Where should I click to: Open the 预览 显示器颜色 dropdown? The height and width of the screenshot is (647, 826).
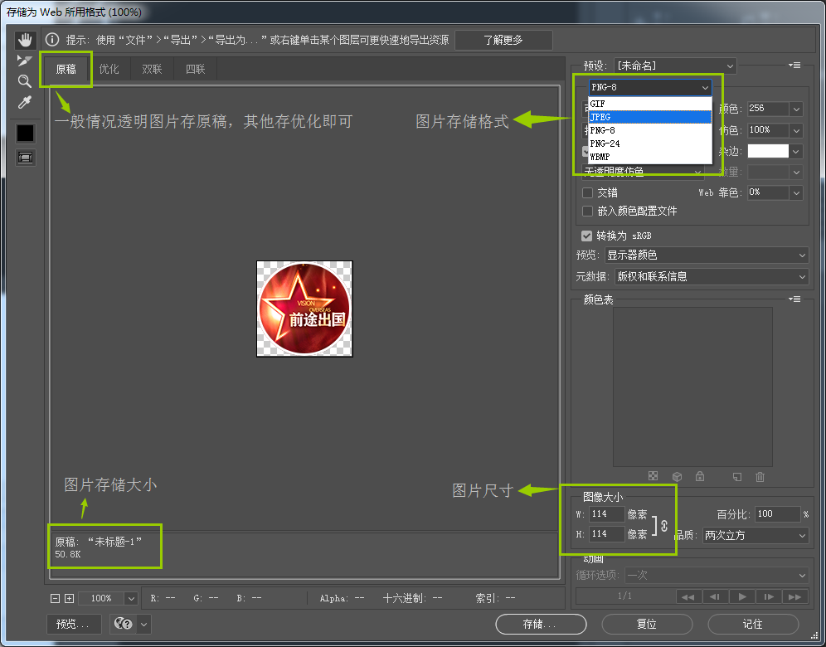[x=707, y=255]
